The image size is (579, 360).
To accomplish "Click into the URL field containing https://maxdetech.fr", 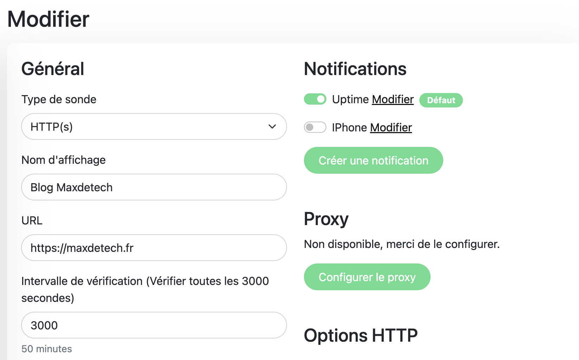I will [x=154, y=248].
